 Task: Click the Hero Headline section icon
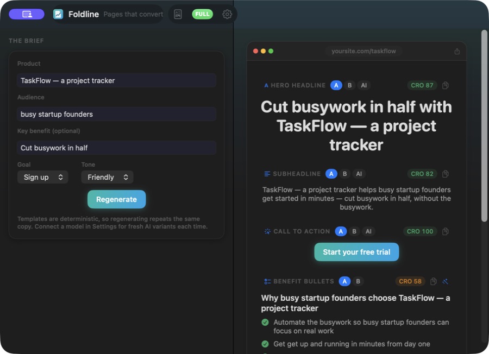click(266, 85)
